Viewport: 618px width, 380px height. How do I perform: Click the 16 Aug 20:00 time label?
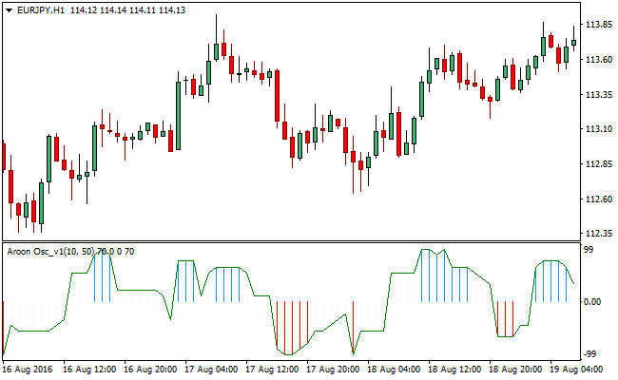149,369
